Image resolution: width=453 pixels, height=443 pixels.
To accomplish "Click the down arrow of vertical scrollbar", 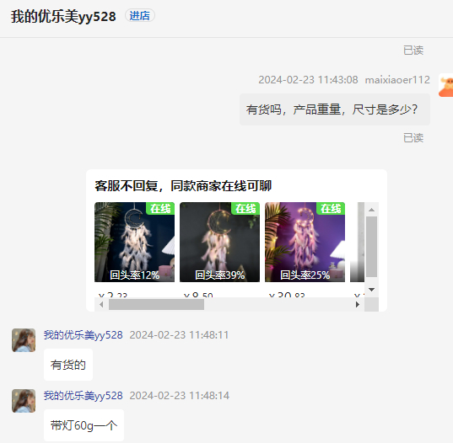I will point(371,289).
